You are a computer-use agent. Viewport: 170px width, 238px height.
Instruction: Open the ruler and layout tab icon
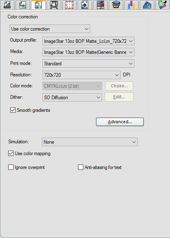pyautogui.click(x=7, y=5)
